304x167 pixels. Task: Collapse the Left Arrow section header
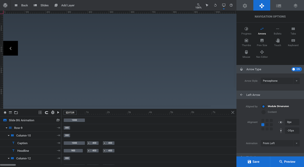click(270, 95)
